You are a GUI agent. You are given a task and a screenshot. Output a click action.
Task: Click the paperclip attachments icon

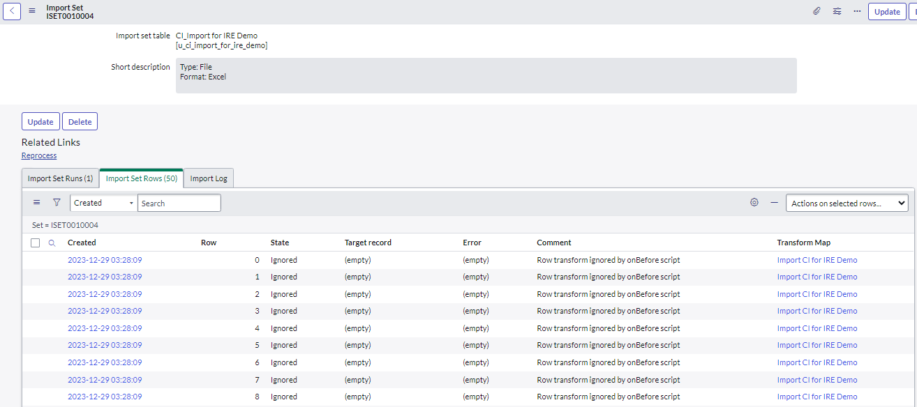coord(817,11)
